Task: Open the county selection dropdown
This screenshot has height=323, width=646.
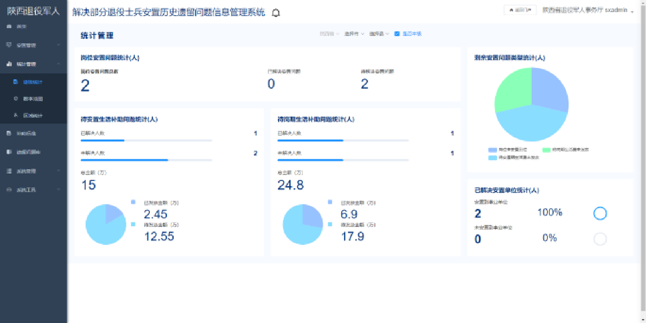Action: point(379,34)
